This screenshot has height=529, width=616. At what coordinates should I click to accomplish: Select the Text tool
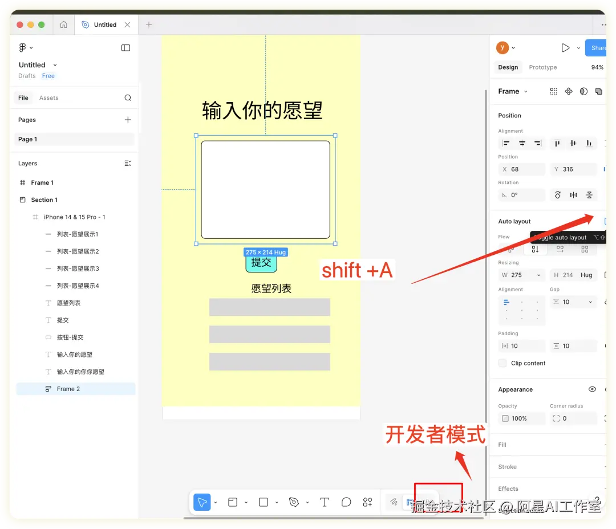(x=325, y=502)
